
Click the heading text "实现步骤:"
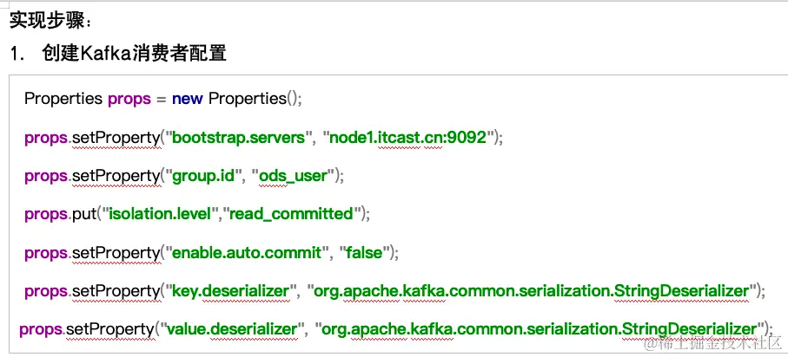(50, 21)
